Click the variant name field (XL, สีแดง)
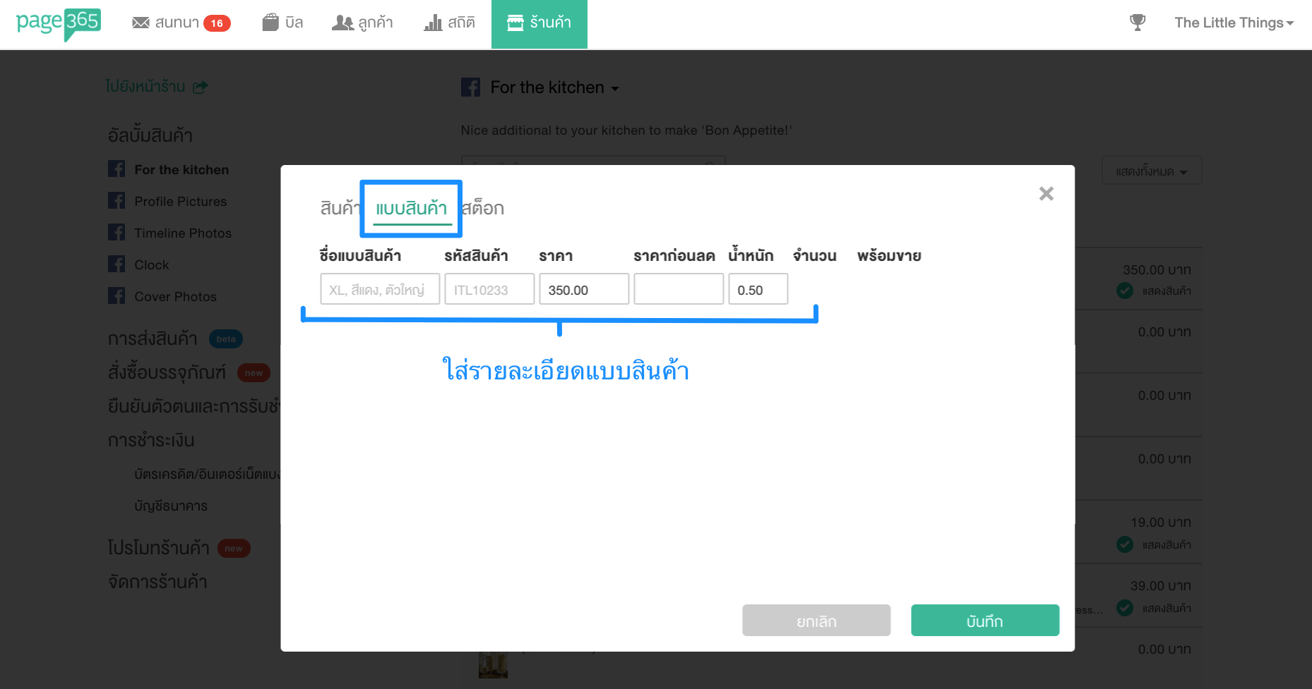The image size is (1312, 689). tap(380, 289)
